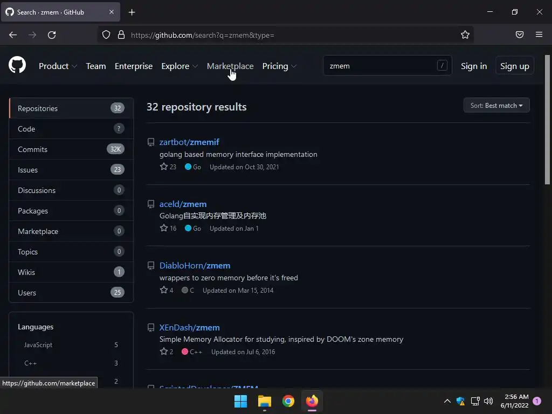Click the star icon with 2 stars
This screenshot has height=414, width=552.
coord(164,351)
